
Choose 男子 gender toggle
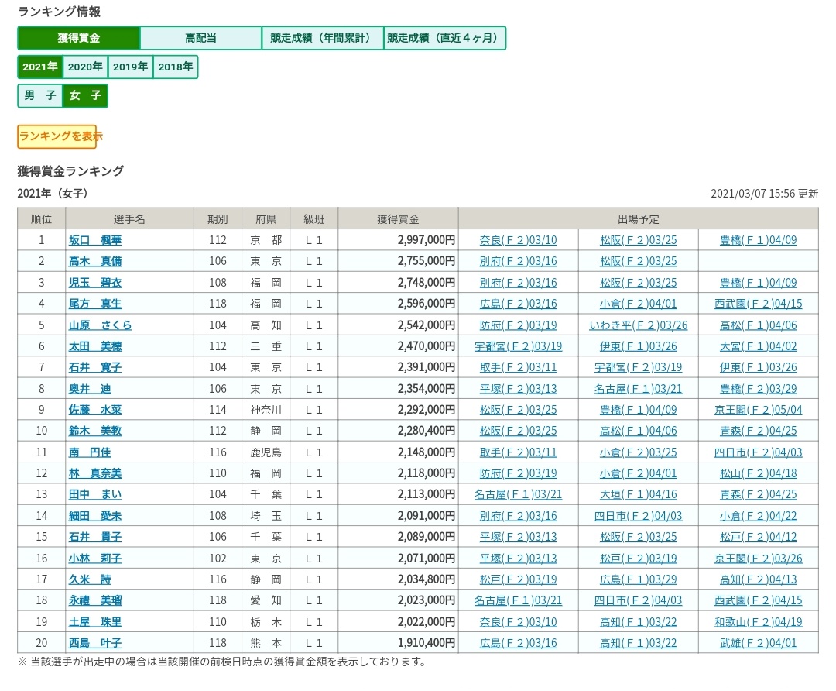coord(40,95)
